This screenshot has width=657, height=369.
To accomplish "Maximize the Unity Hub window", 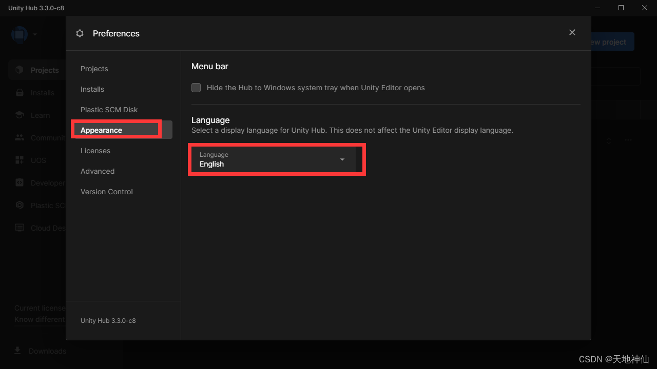I will point(621,8).
